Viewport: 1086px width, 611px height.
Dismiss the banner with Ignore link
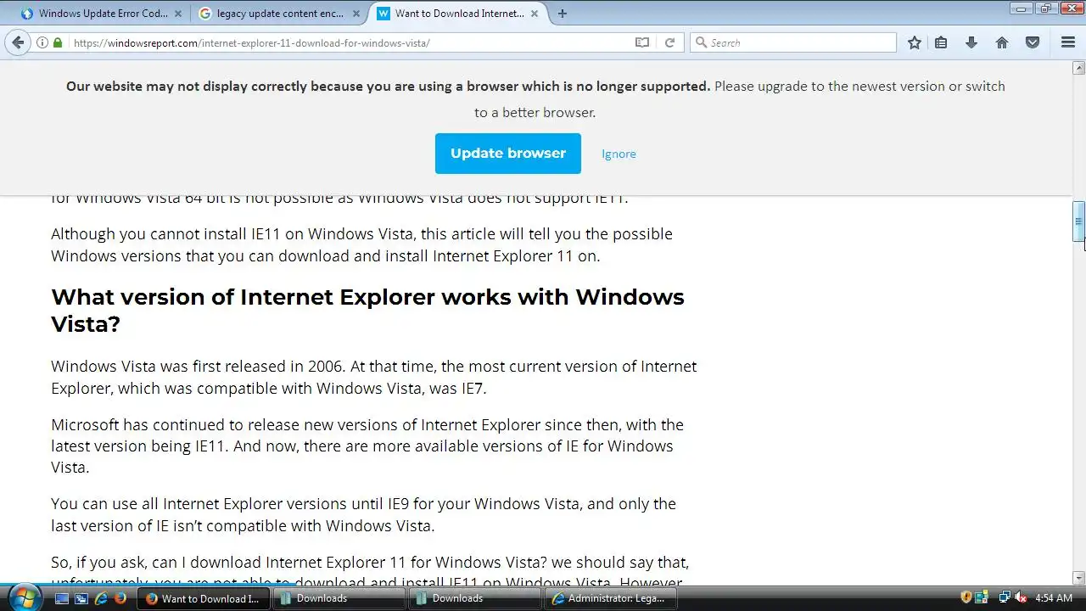pos(619,154)
